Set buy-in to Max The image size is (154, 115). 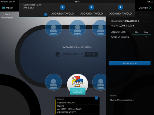pos(146,32)
